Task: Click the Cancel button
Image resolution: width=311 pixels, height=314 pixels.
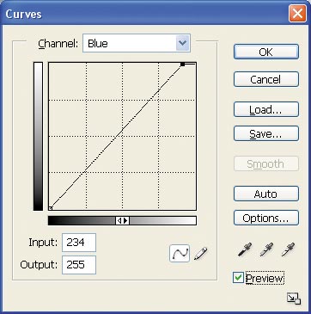Action: pyautogui.click(x=266, y=79)
